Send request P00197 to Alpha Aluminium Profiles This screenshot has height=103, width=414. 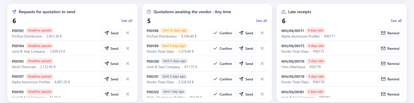pos(111,79)
